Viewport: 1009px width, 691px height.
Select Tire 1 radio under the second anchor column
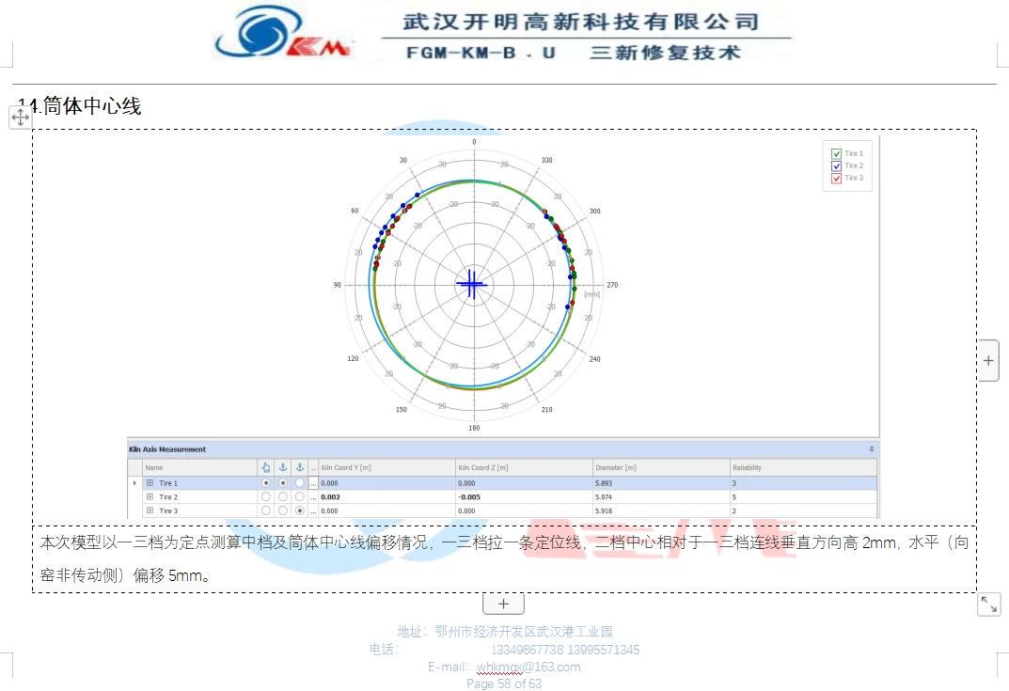click(299, 482)
